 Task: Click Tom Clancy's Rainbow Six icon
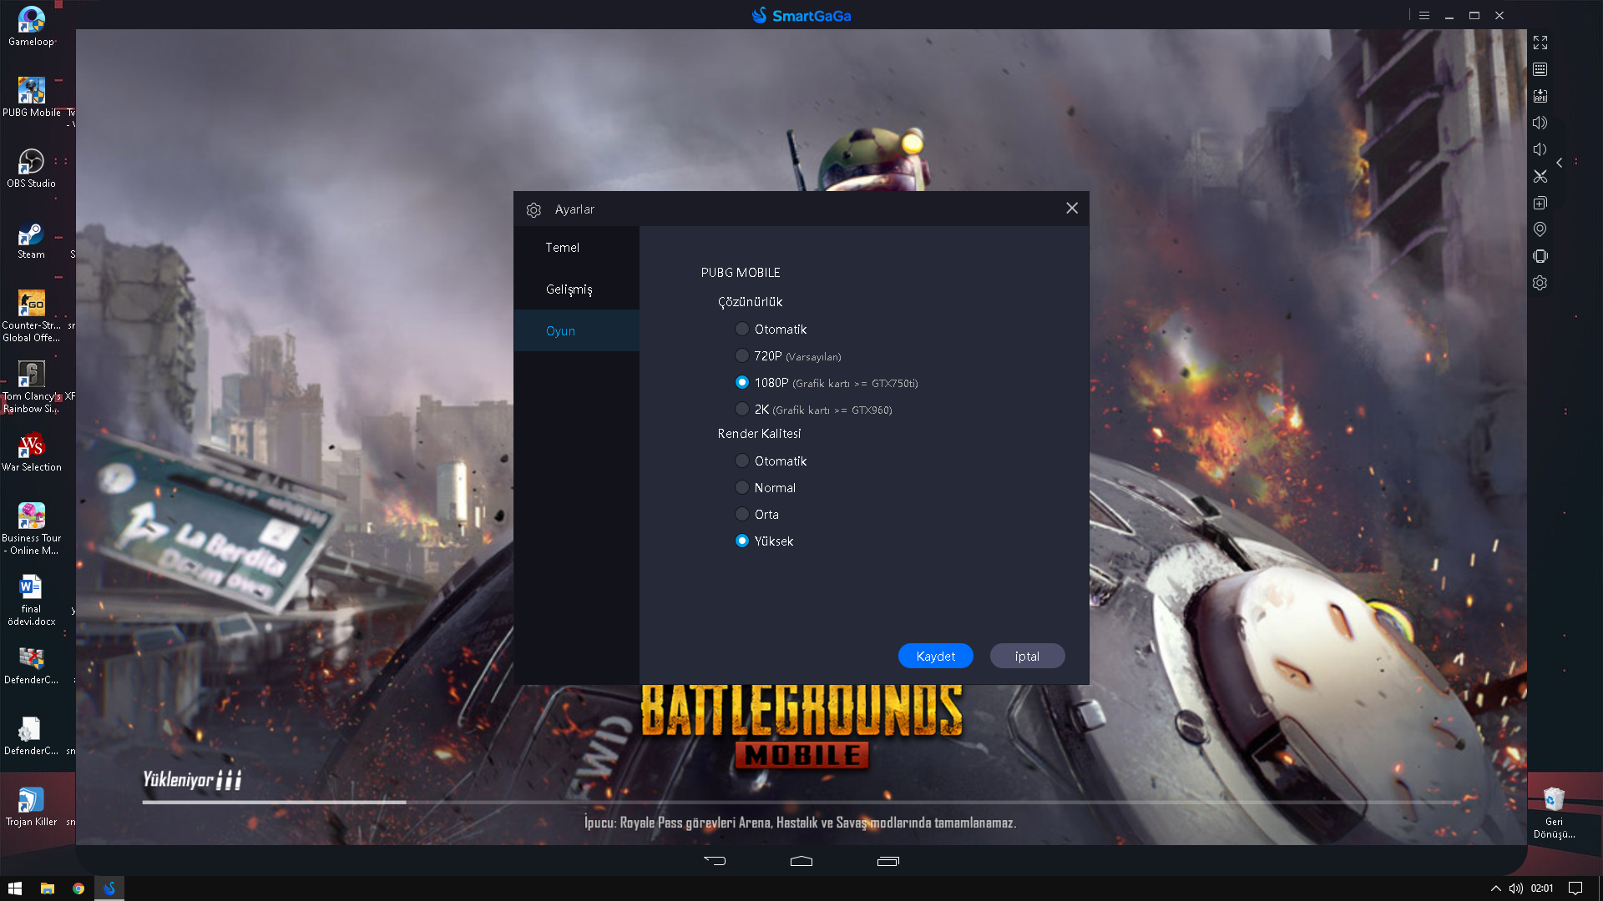click(32, 386)
